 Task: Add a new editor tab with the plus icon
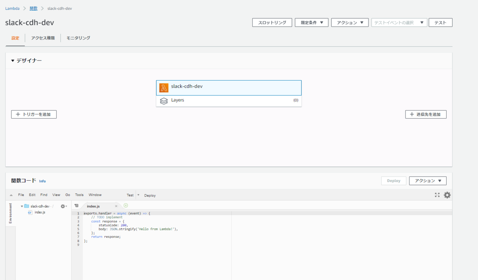pyautogui.click(x=126, y=206)
